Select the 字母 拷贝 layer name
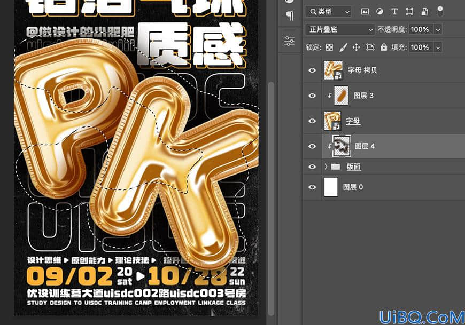 pos(362,70)
